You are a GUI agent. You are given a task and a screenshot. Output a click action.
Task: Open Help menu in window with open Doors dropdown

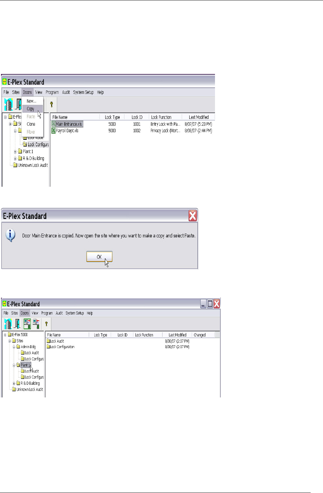point(100,92)
